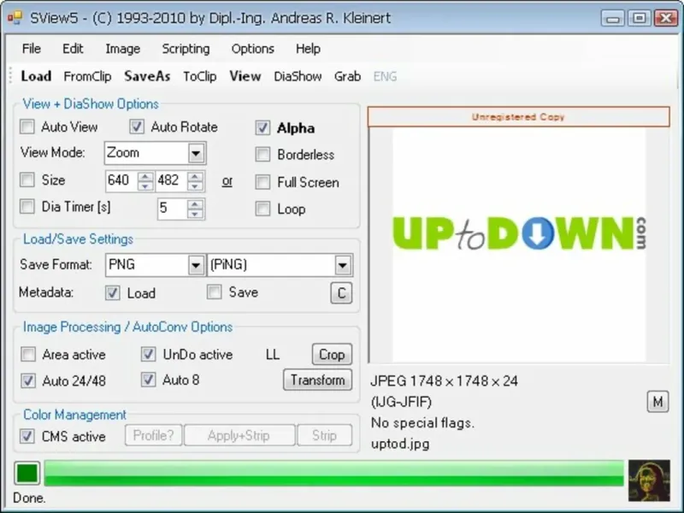Viewport: 684px width, 513px height.
Task: Enable Dia Timer checkbox
Action: 27,206
